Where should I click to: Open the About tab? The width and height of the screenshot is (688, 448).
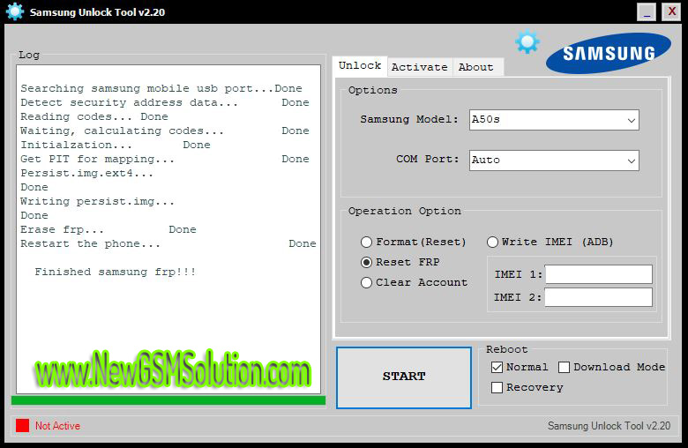click(x=476, y=67)
